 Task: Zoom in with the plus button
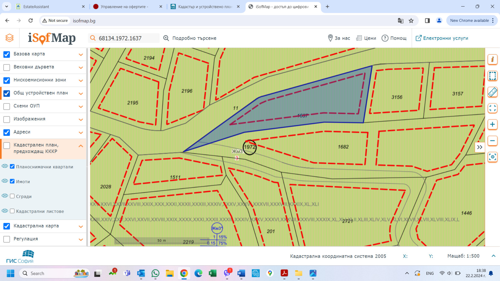[492, 125]
